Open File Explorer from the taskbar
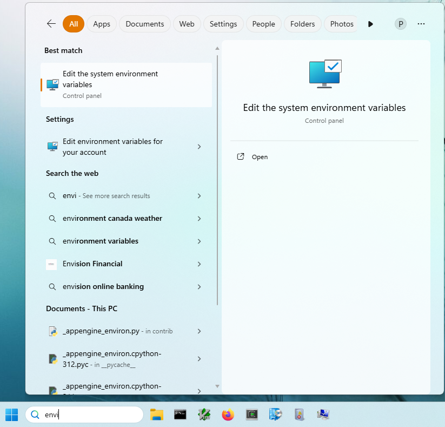This screenshot has height=427, width=445. 157,415
